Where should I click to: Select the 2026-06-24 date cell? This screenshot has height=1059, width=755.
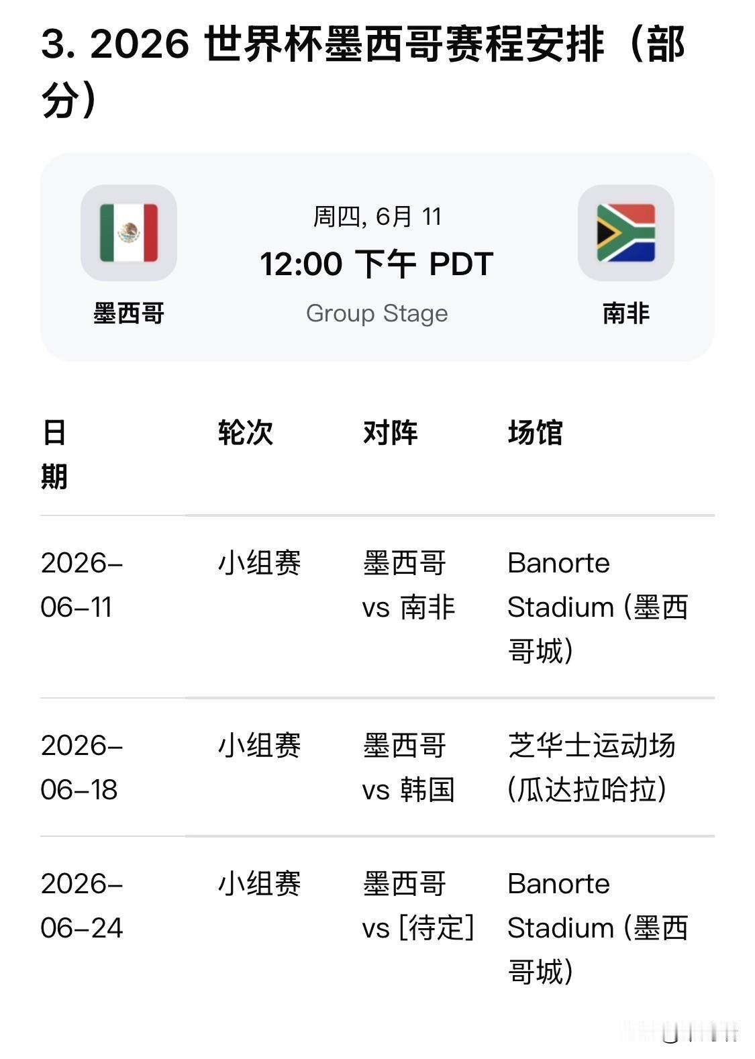click(82, 906)
